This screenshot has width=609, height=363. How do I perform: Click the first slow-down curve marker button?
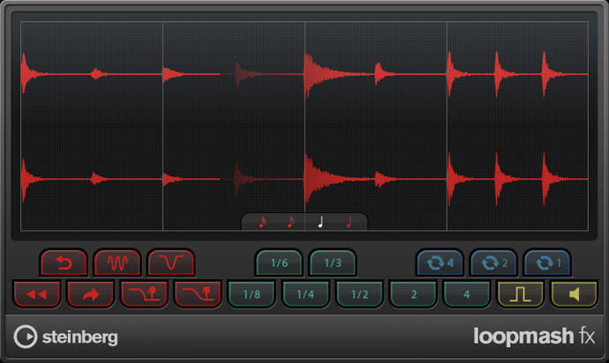point(144,294)
